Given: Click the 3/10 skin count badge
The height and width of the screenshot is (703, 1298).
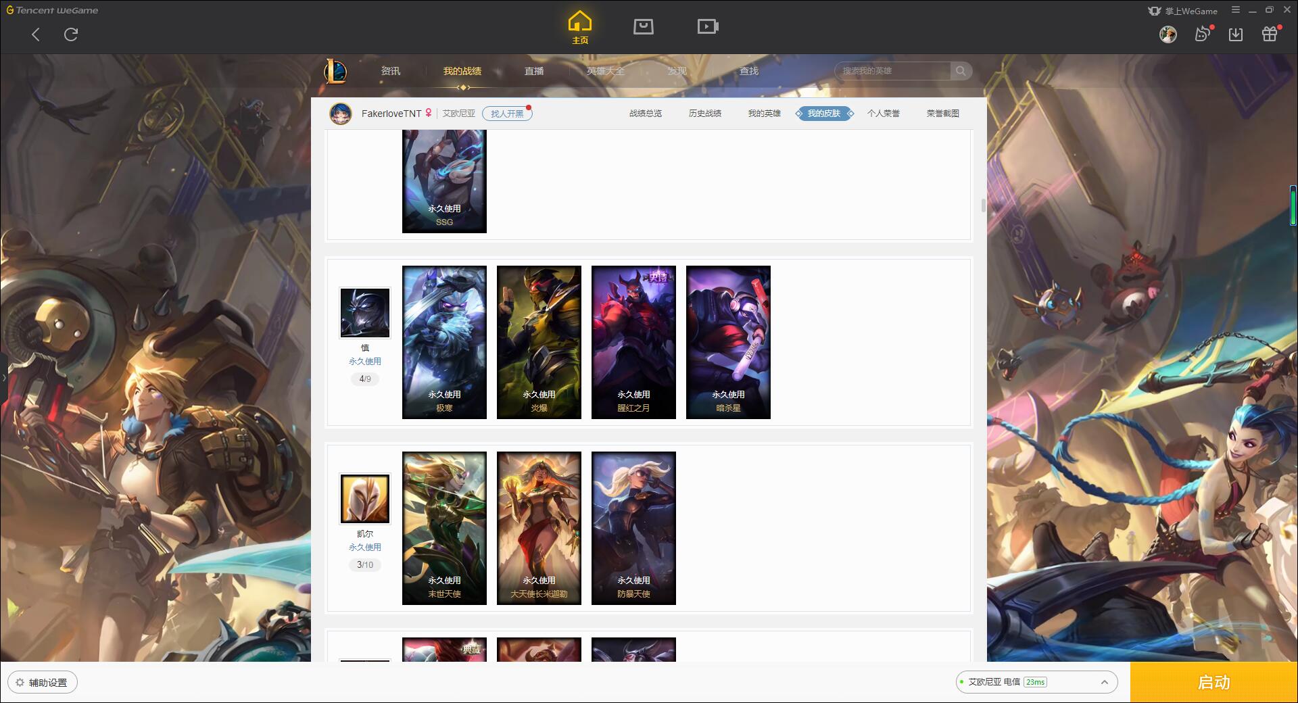Looking at the screenshot, I should click(x=365, y=565).
